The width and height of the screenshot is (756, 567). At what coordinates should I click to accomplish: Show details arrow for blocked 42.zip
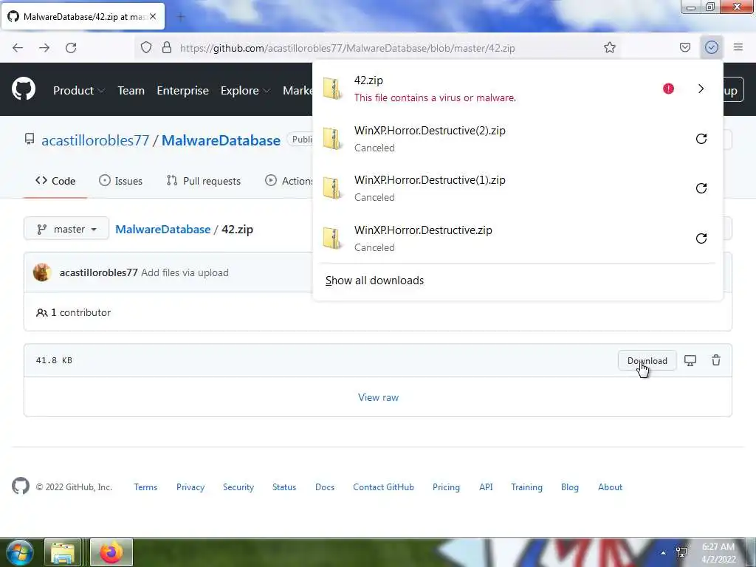point(701,89)
